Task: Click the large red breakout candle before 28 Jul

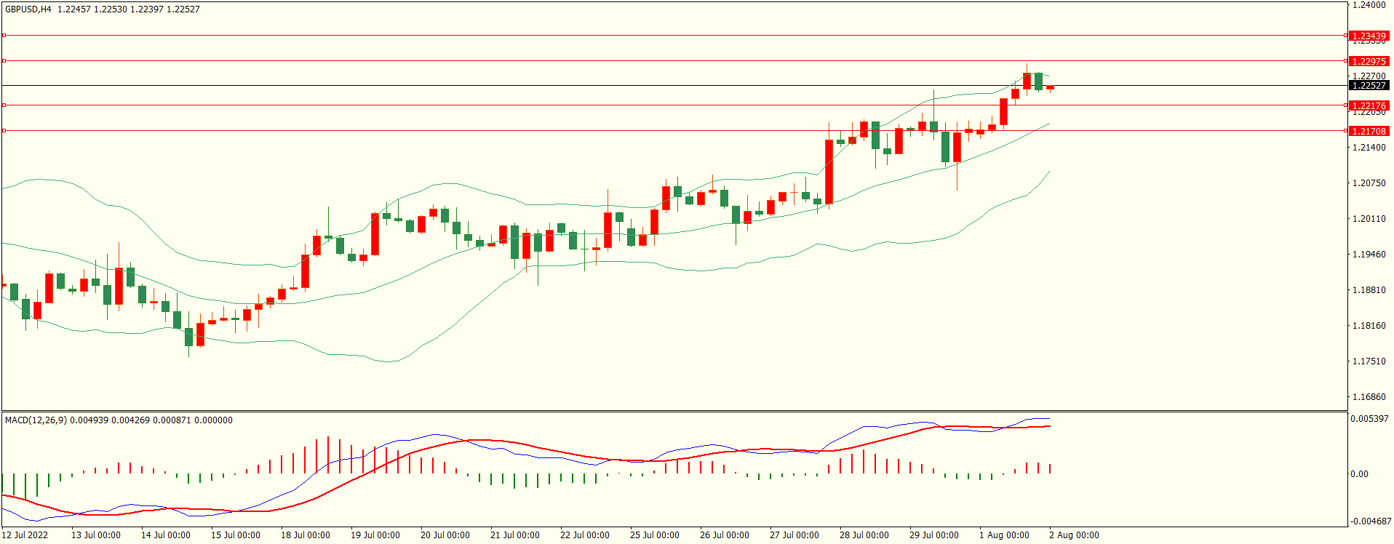Action: (829, 172)
